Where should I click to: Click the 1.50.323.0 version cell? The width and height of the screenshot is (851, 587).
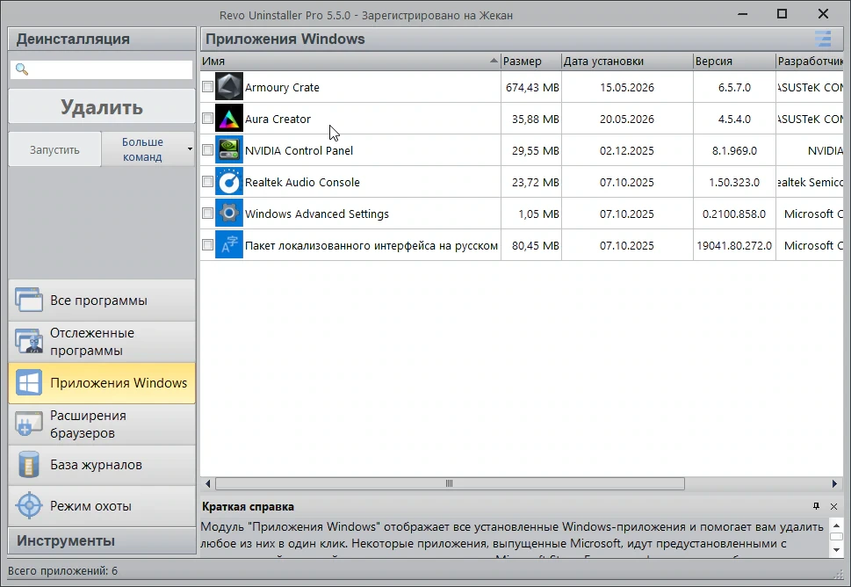tap(734, 183)
